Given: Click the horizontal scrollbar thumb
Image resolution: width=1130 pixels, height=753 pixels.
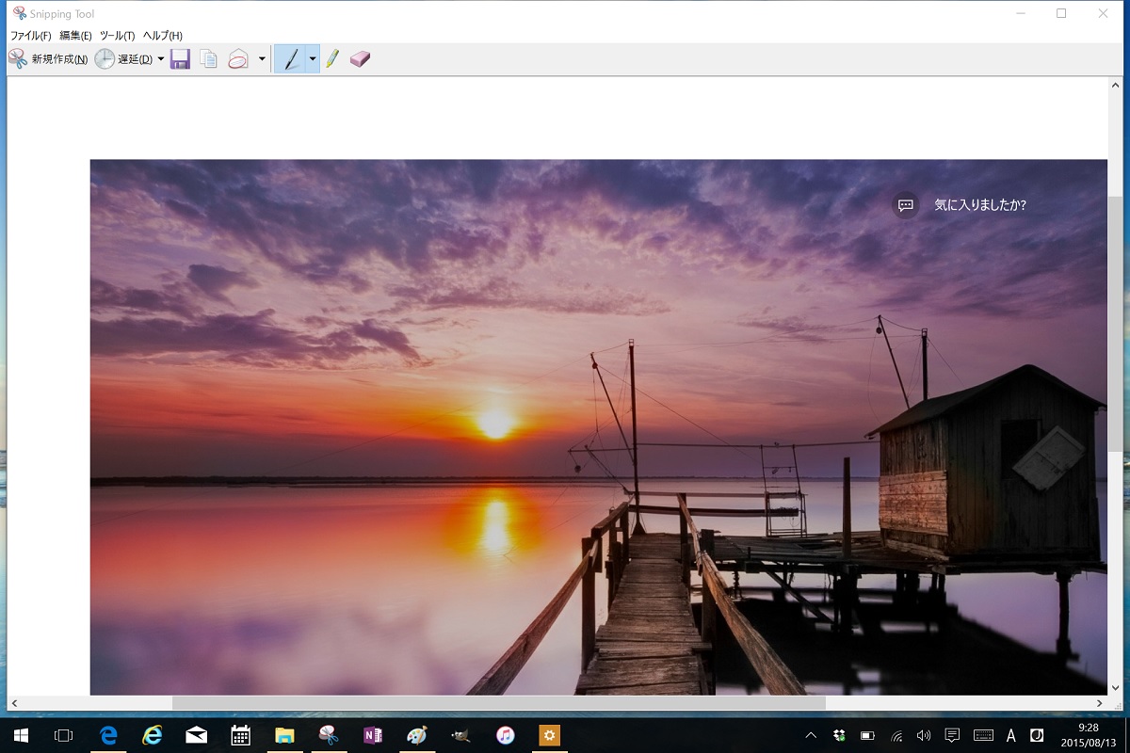Looking at the screenshot, I should 498,703.
